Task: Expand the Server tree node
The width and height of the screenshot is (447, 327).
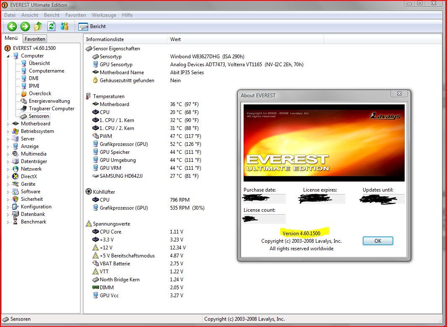Action: [8, 139]
